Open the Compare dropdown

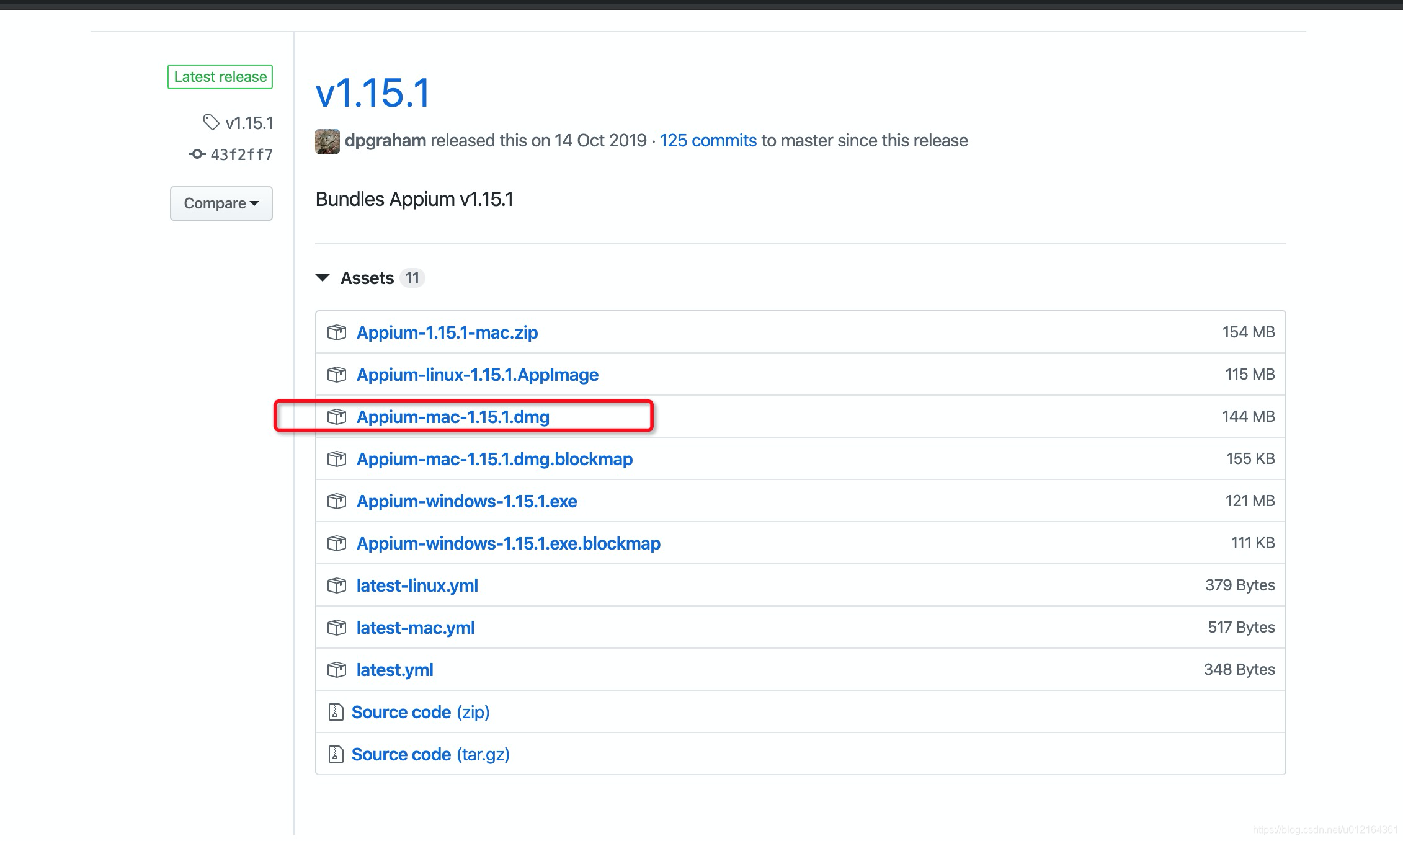(221, 203)
